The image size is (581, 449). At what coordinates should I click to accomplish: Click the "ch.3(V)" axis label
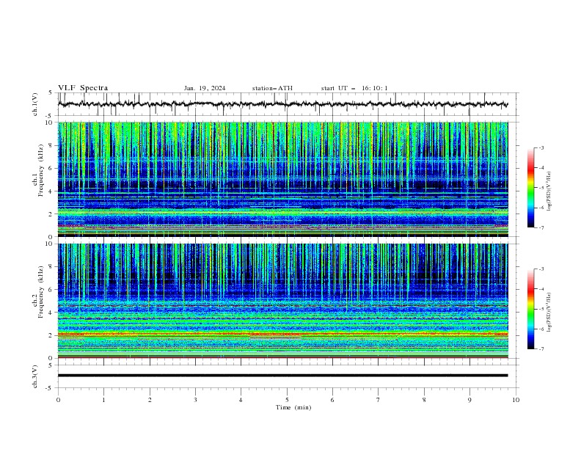click(x=35, y=376)
